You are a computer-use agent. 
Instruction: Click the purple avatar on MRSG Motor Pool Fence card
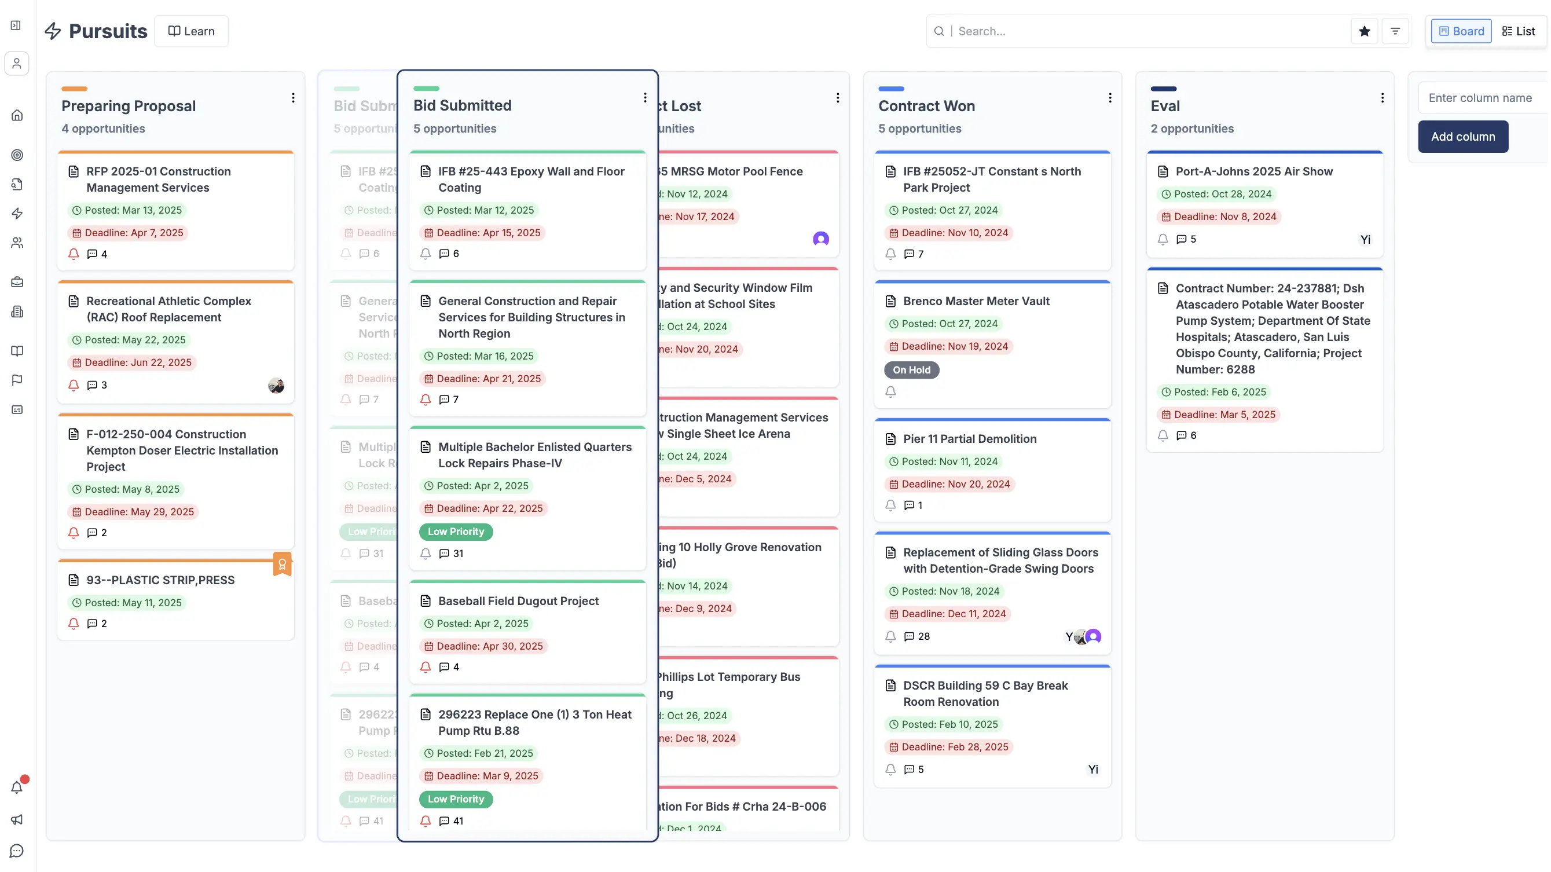tap(820, 239)
